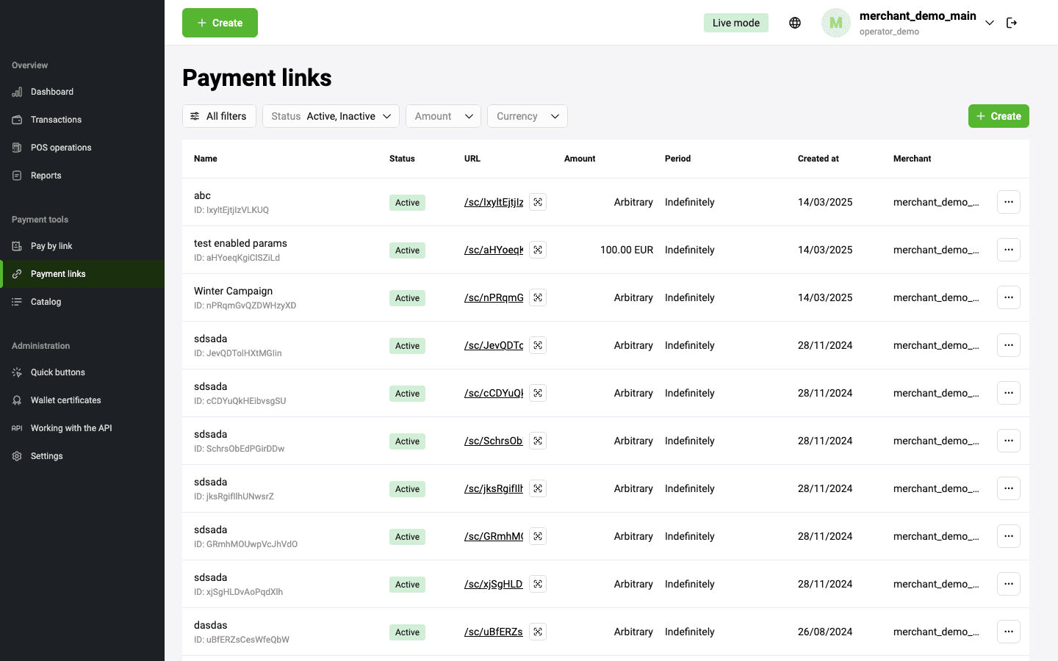Go to Dashboard in sidebar
Image resolution: width=1058 pixels, height=661 pixels.
[52, 92]
